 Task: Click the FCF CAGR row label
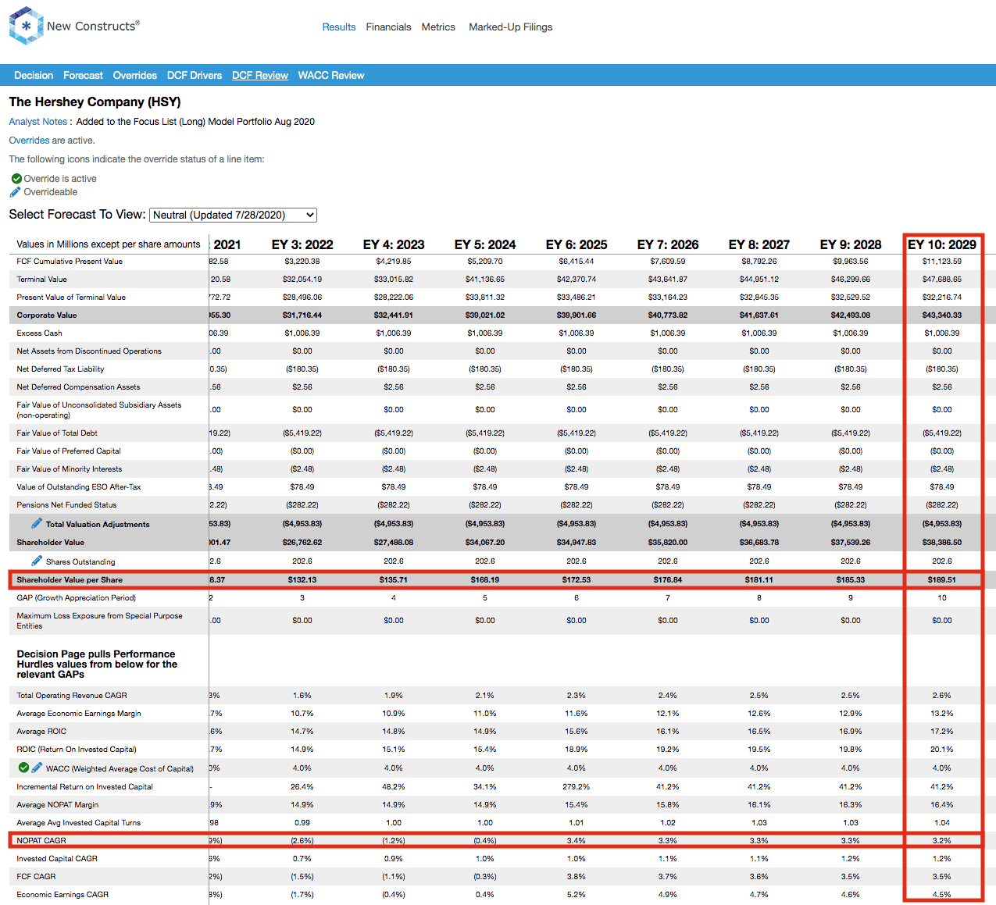click(x=36, y=877)
